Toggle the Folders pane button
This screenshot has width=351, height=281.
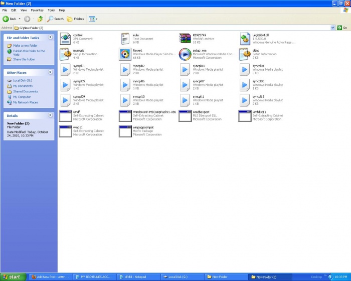point(75,19)
